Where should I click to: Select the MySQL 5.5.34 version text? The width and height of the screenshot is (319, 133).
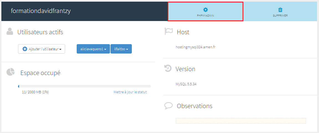pos(186,84)
